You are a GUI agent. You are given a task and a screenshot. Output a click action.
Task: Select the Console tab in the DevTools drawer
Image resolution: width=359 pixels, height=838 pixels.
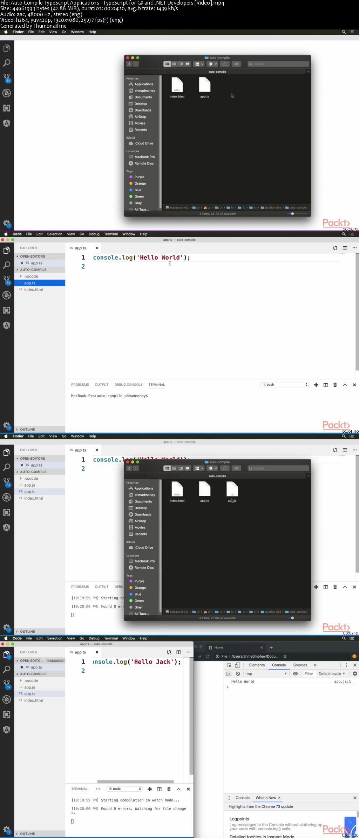coord(243,798)
